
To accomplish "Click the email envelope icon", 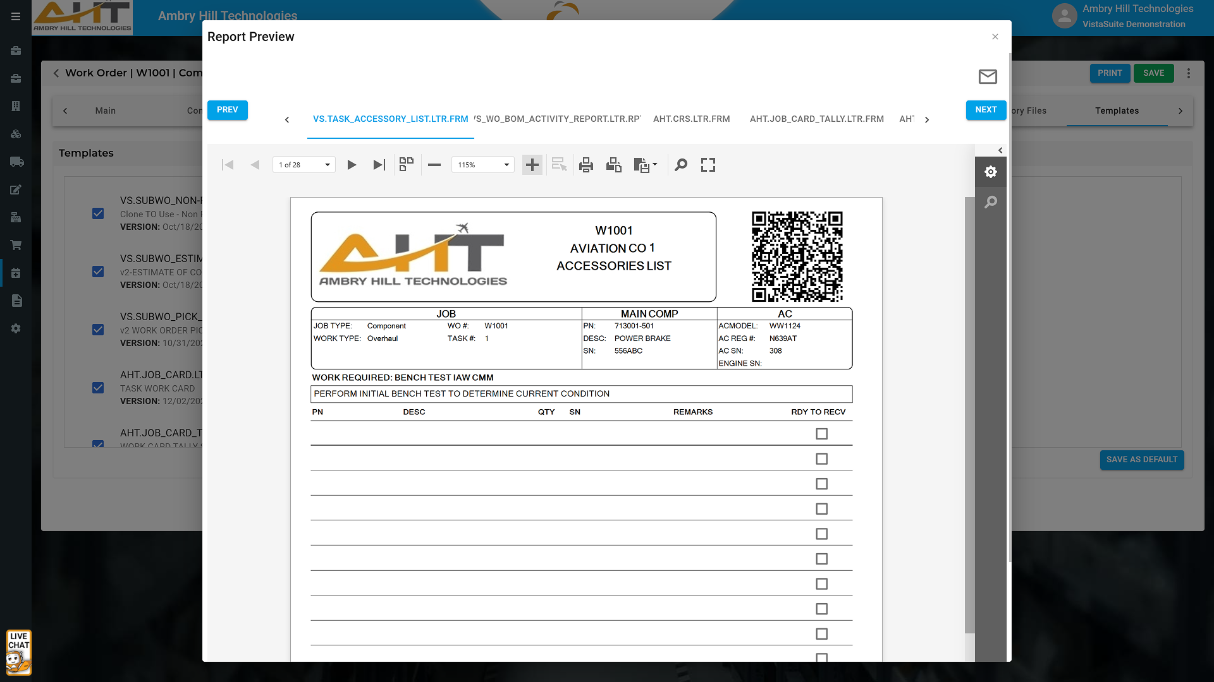I will click(988, 76).
